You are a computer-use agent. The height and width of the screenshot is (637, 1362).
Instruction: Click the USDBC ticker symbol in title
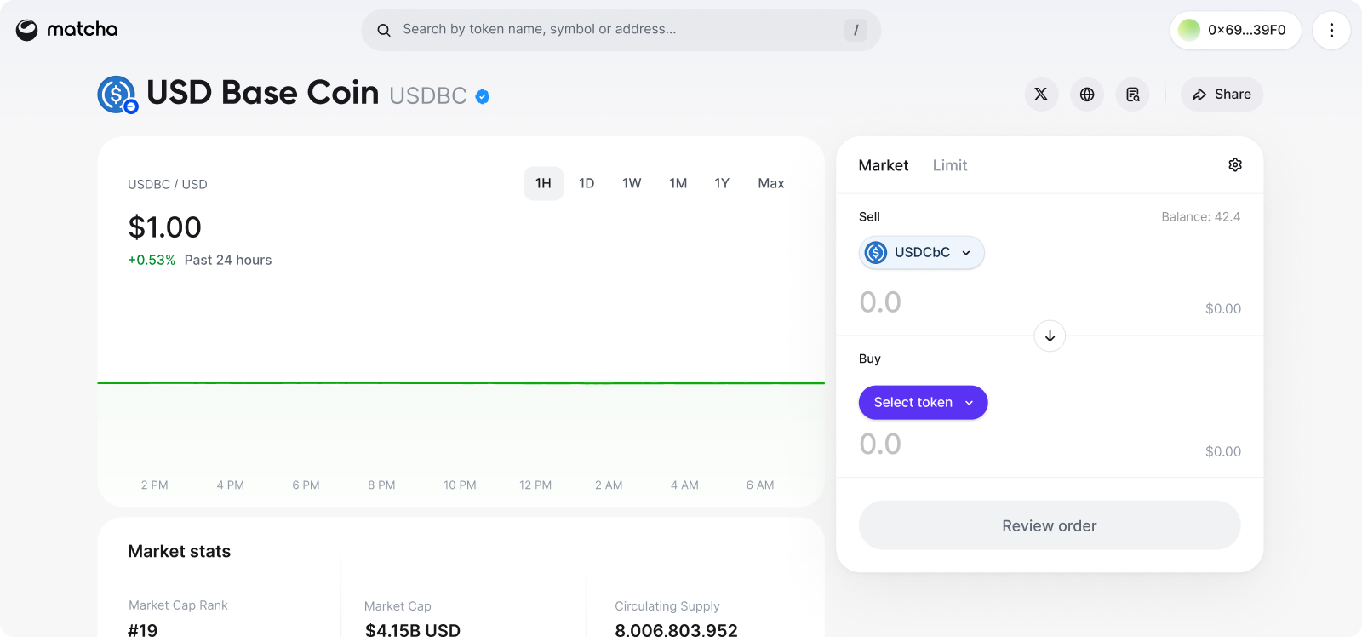click(x=428, y=96)
